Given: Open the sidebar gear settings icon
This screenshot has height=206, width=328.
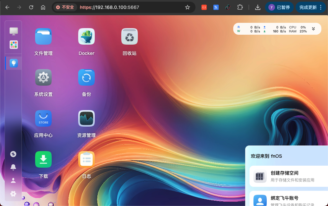Looking at the screenshot, I should tap(13, 194).
